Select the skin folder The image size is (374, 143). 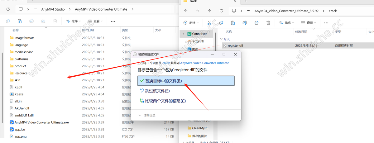point(17,80)
